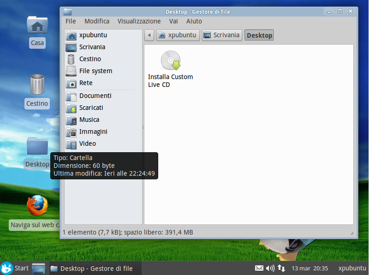This screenshot has width=369, height=275.
Task: Click the volume speaker tray icon
Action: pos(270,268)
